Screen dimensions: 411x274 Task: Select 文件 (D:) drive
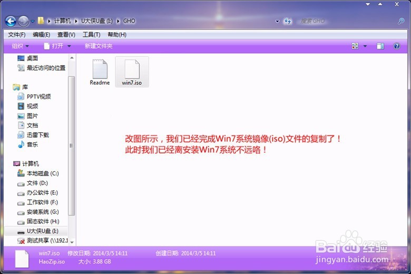click(33, 183)
